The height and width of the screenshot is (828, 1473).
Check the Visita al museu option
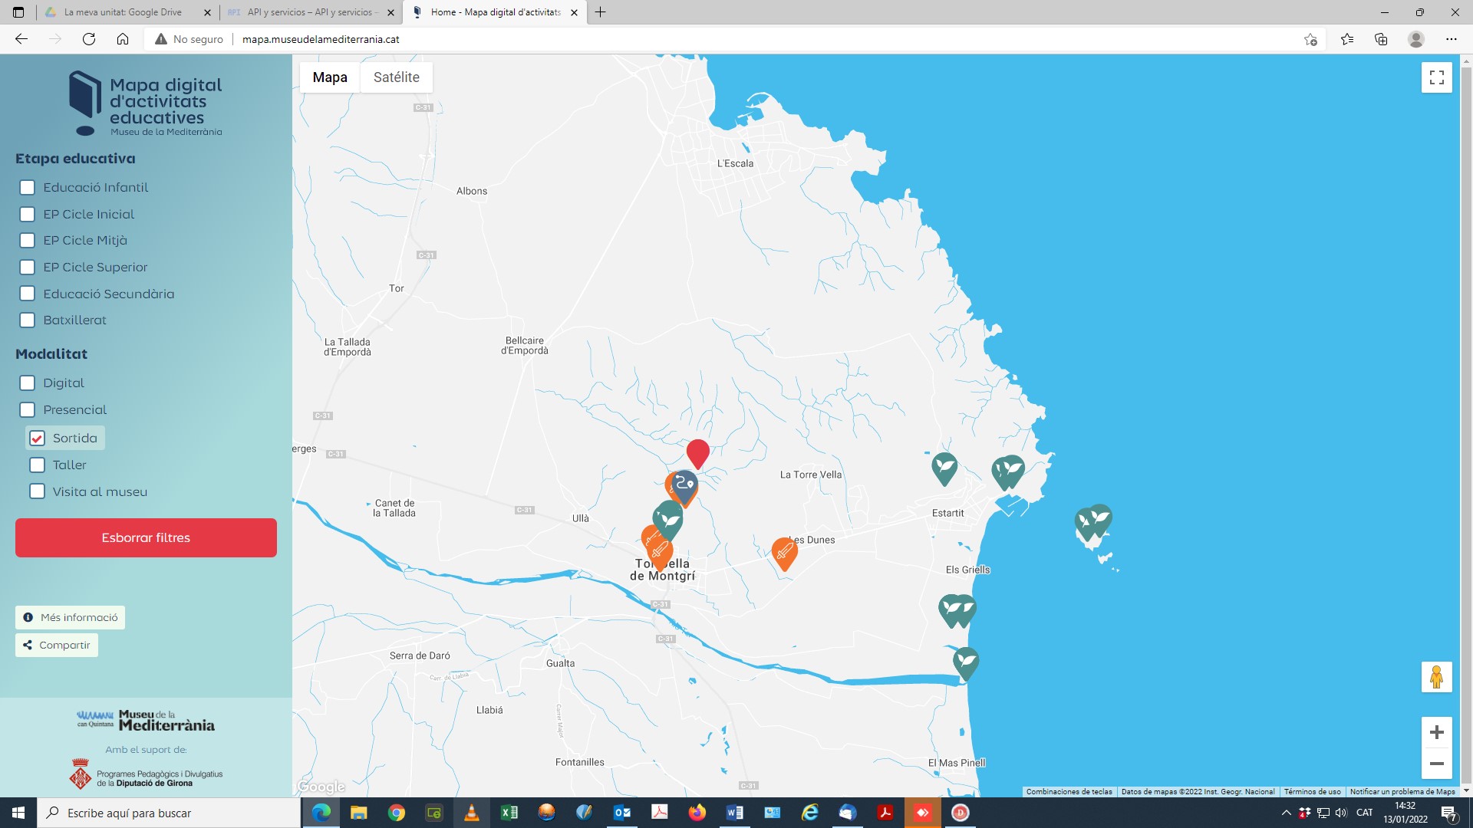[37, 491]
